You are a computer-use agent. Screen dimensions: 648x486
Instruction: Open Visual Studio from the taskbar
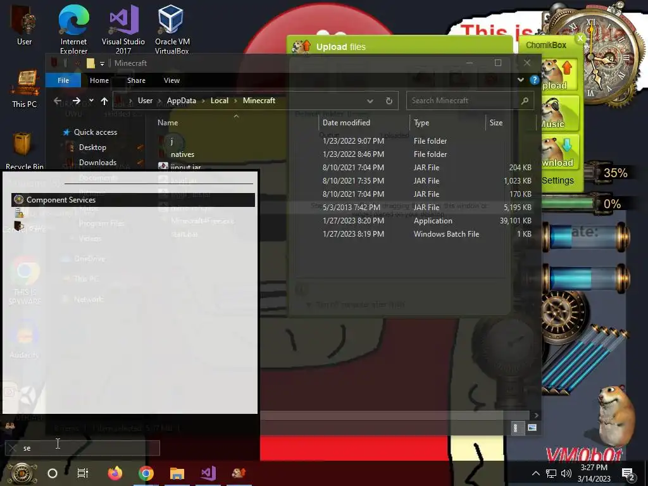point(208,473)
